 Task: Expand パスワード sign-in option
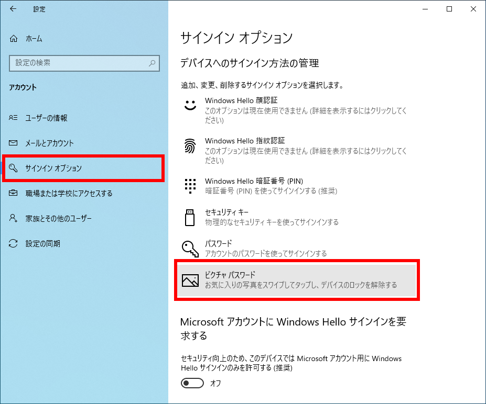pyautogui.click(x=297, y=249)
